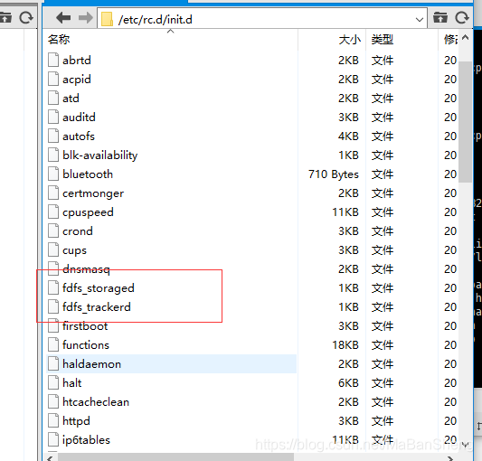The height and width of the screenshot is (461, 482).
Task: Go back using the left arrow button
Action: 63,18
